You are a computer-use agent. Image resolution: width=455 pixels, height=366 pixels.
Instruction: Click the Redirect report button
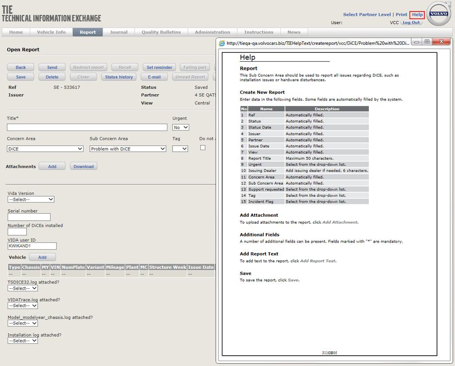(x=88, y=67)
